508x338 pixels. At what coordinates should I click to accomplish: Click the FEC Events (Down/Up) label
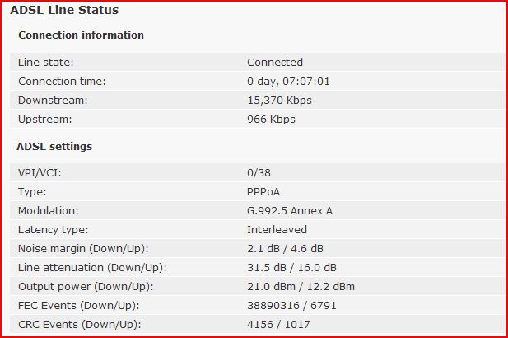click(x=79, y=306)
